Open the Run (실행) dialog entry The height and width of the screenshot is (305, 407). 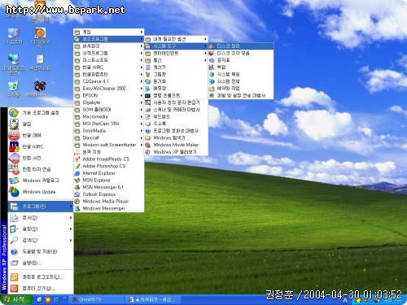(x=41, y=263)
